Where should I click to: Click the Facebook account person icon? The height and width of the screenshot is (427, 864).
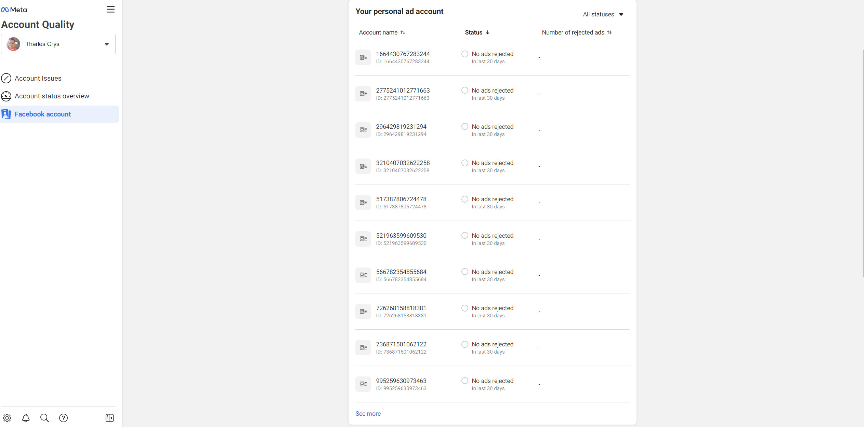pyautogui.click(x=6, y=114)
